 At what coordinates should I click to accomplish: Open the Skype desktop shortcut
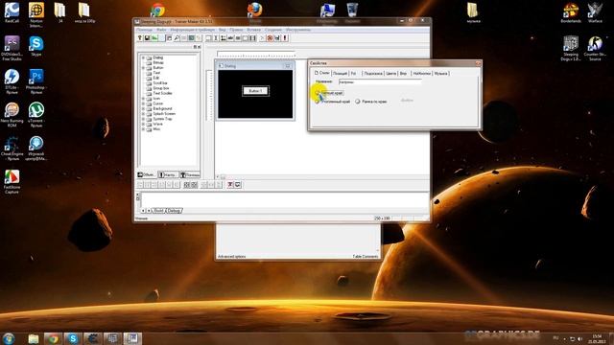coord(36,46)
